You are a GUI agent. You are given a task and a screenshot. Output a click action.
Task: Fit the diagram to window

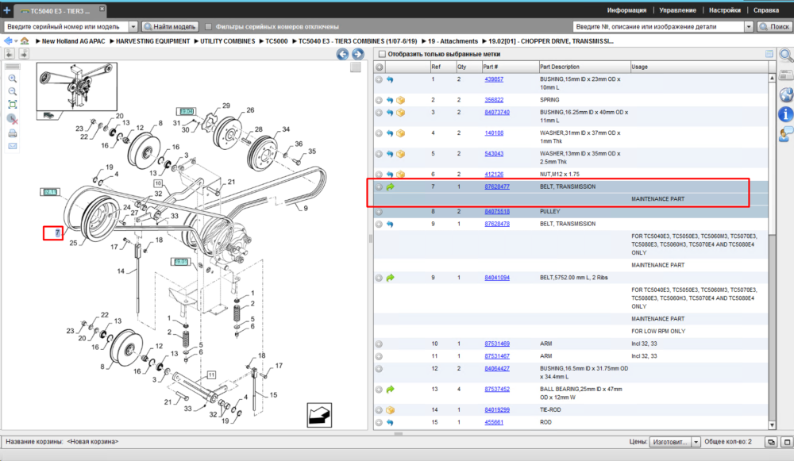[13, 105]
